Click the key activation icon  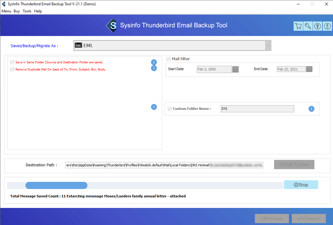[308, 26]
